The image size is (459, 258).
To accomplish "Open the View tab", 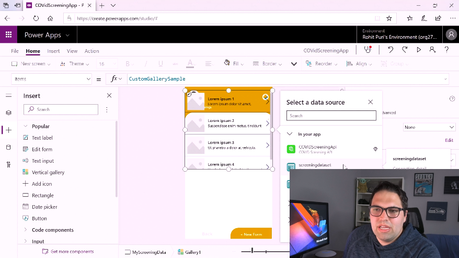I will (x=72, y=51).
